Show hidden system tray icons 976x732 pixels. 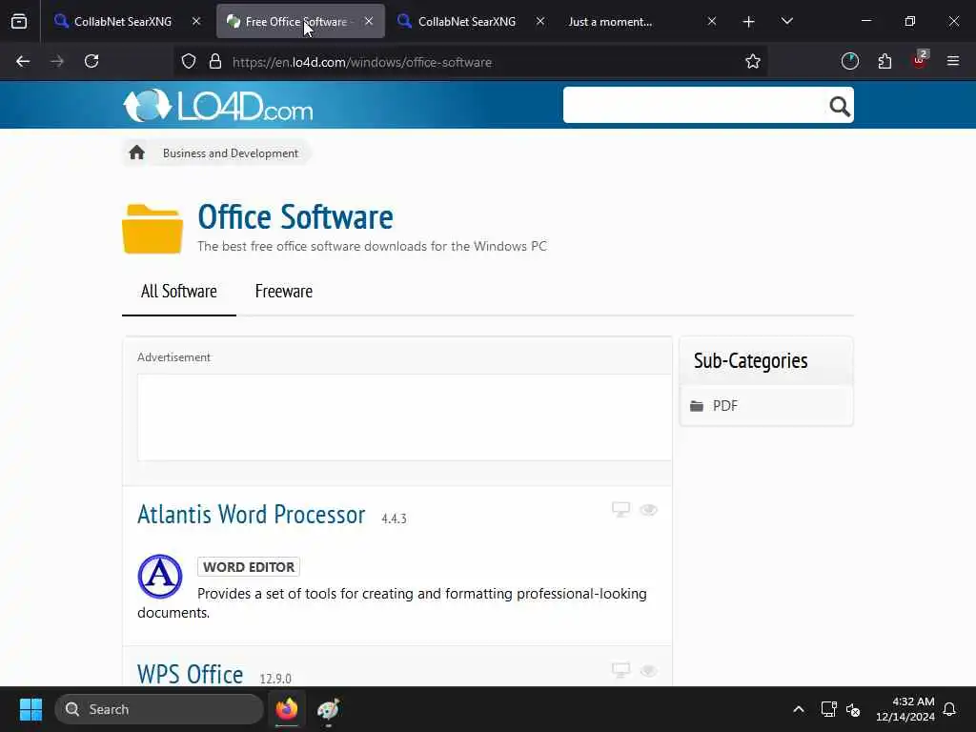pos(799,709)
